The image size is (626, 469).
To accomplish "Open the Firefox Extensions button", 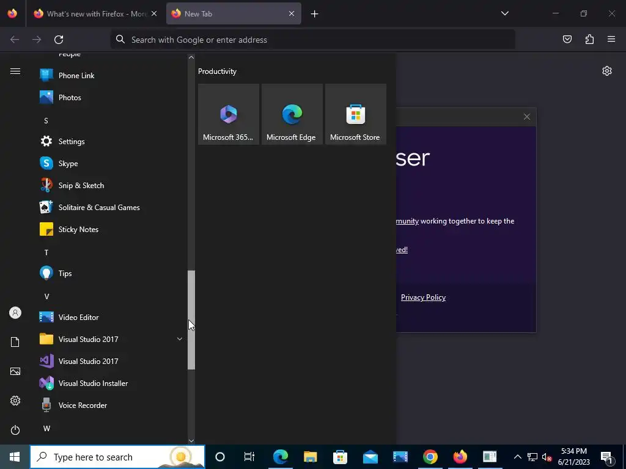I will point(589,39).
